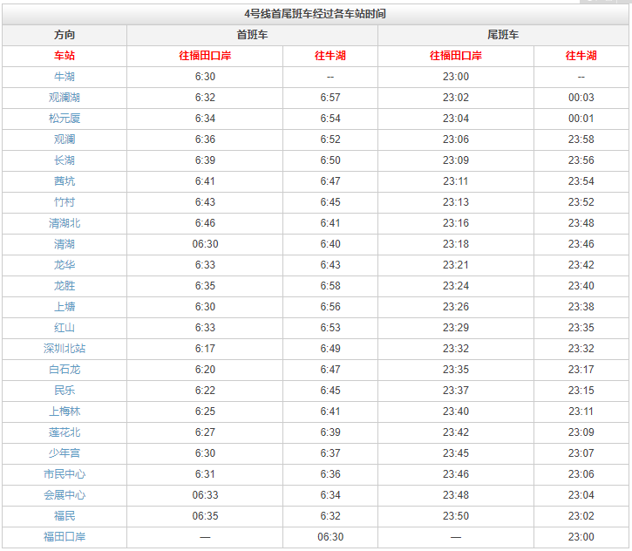Open the 清湖 station link

pyautogui.click(x=65, y=244)
